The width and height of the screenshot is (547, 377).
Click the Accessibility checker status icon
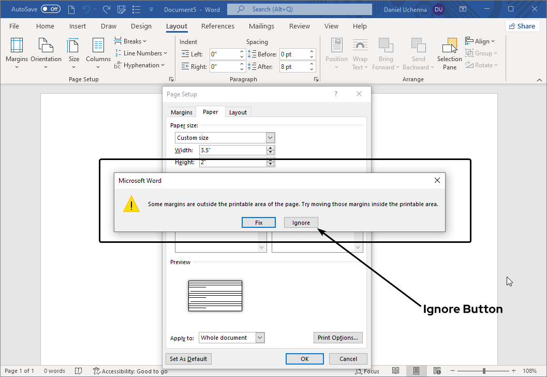[x=97, y=371]
